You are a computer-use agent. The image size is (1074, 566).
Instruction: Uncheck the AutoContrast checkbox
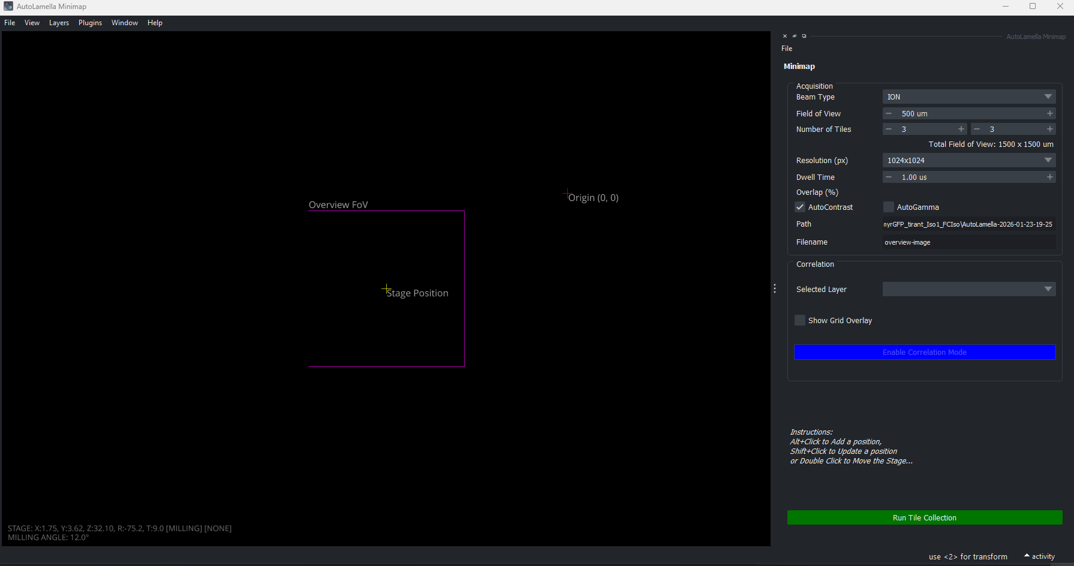tap(800, 207)
